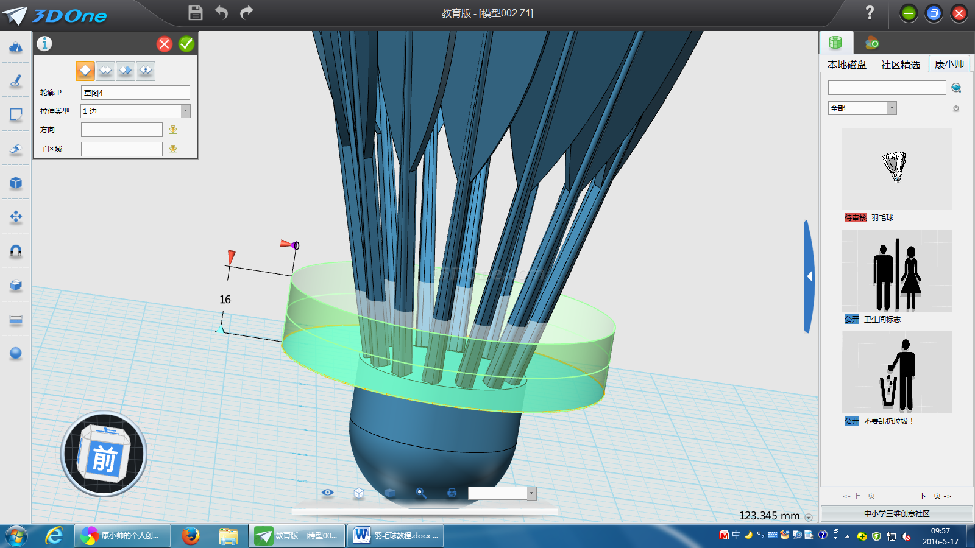The height and width of the screenshot is (548, 975).
Task: Open the basic shapes tool
Action: click(16, 47)
